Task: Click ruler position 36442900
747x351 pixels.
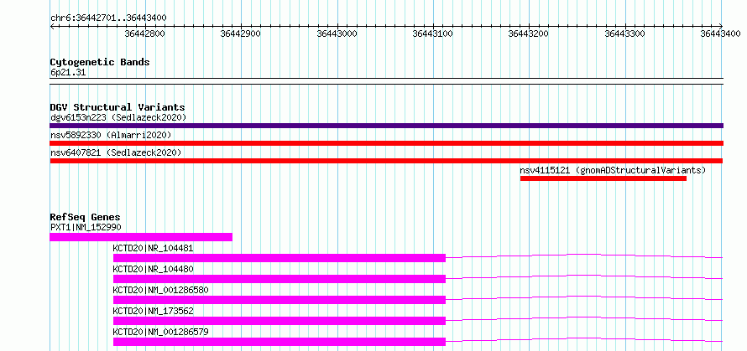Action: click(x=241, y=34)
